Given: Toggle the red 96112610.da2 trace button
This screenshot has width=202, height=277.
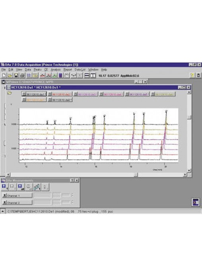Looking at the screenshot, I should [x=60, y=94].
